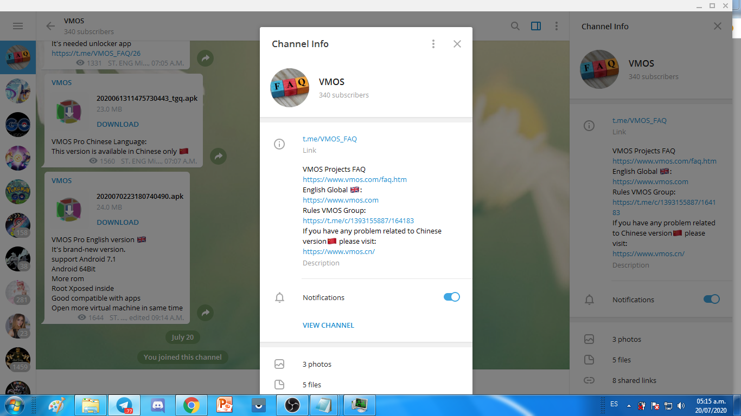Click the July 20 date badge
The image size is (741, 416).
click(x=182, y=337)
